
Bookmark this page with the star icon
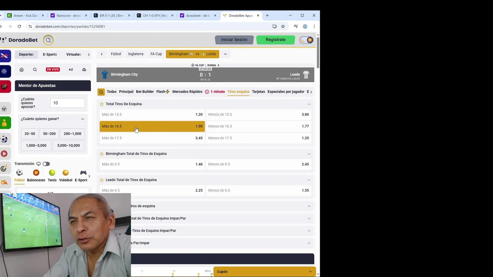click(x=283, y=27)
